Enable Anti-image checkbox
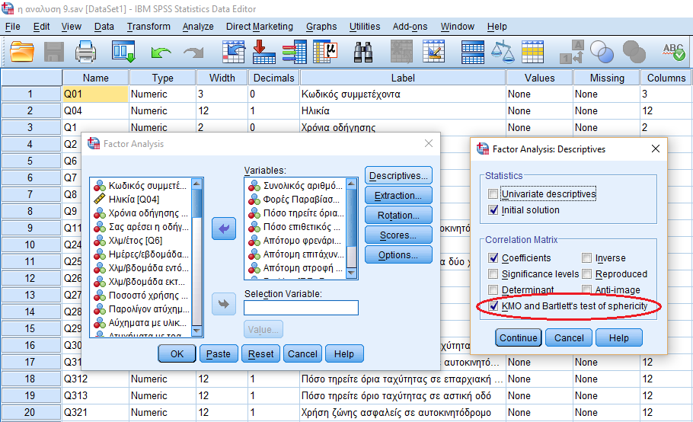This screenshot has width=693, height=422. click(x=586, y=290)
